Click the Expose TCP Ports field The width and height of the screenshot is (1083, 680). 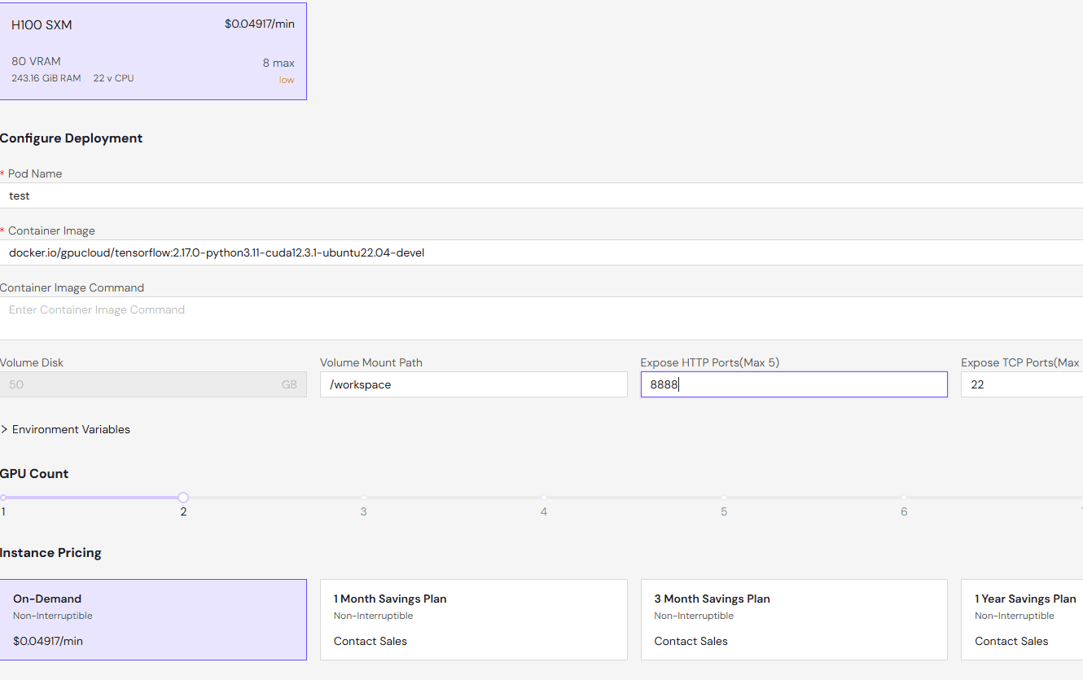pos(1022,384)
